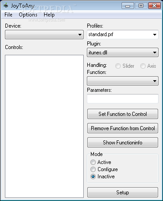Open the Device dropdown list

point(44,35)
